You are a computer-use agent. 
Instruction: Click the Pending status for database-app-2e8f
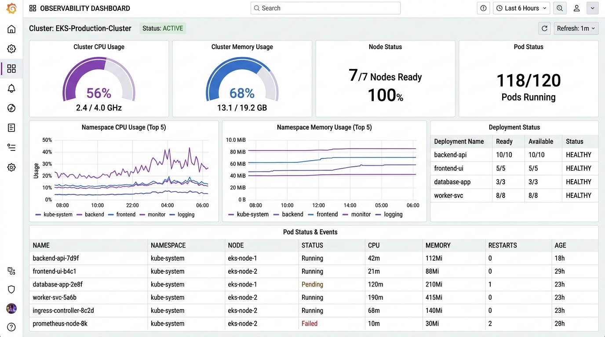coord(312,284)
